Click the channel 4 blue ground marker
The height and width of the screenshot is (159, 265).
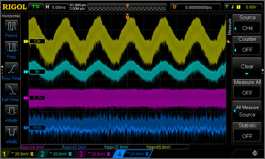[26, 128]
